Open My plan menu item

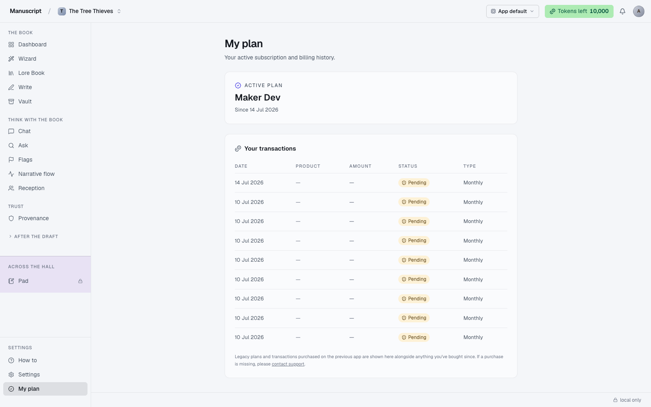45,389
